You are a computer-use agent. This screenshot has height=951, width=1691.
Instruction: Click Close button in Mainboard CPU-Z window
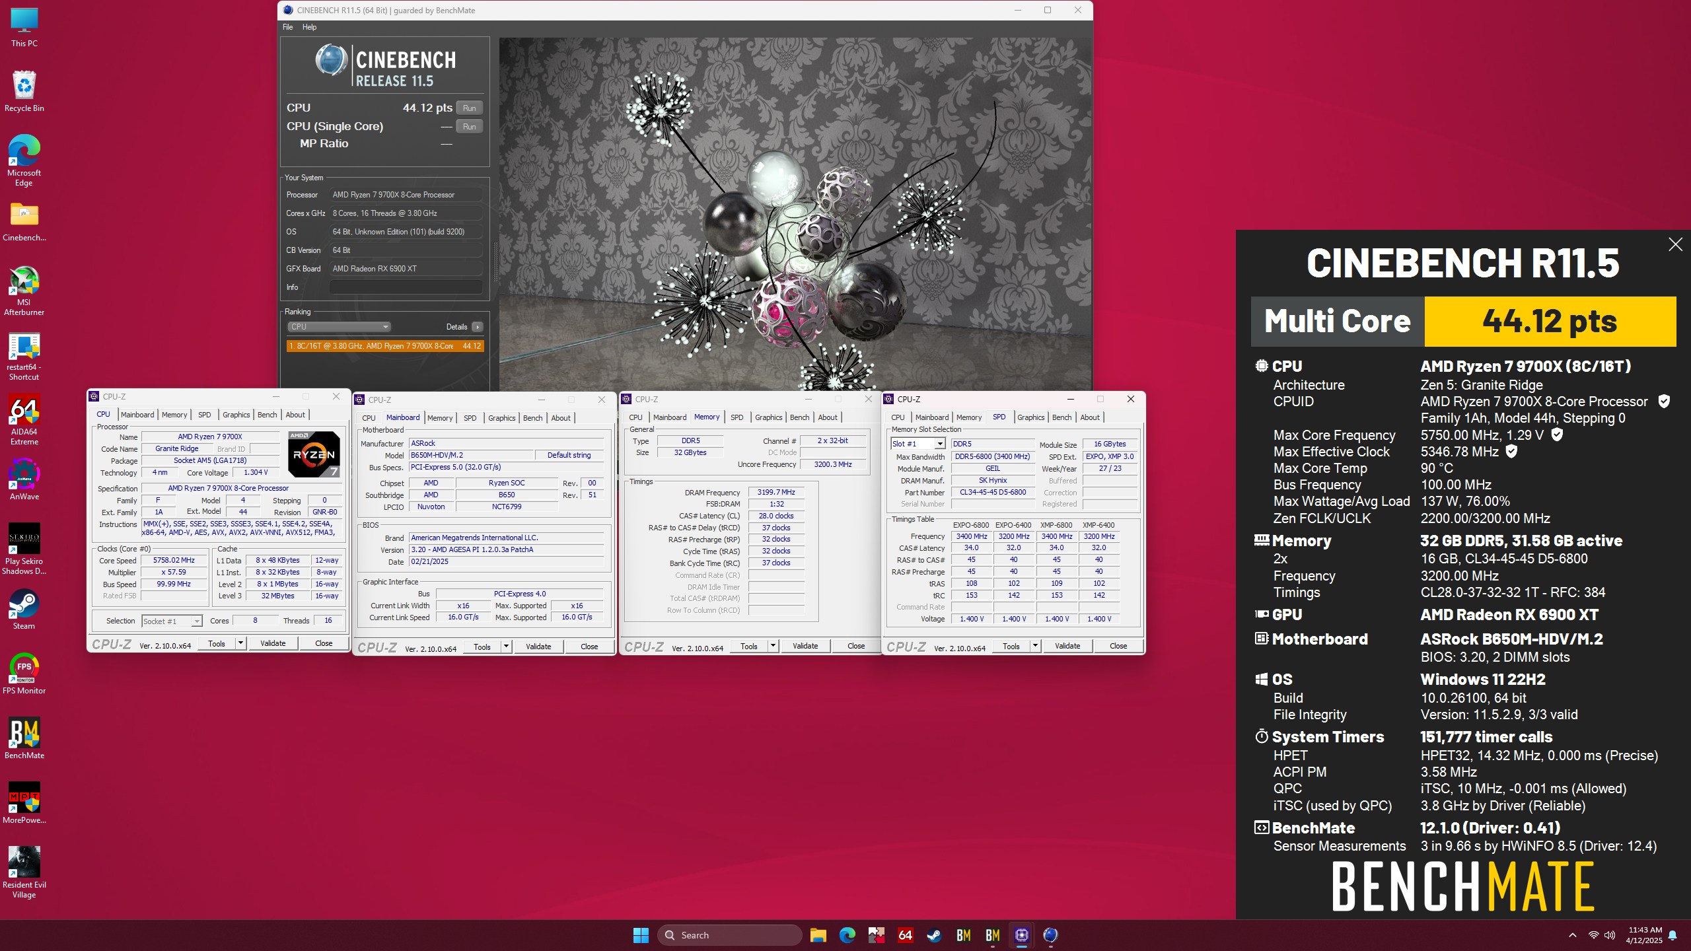coord(589,647)
